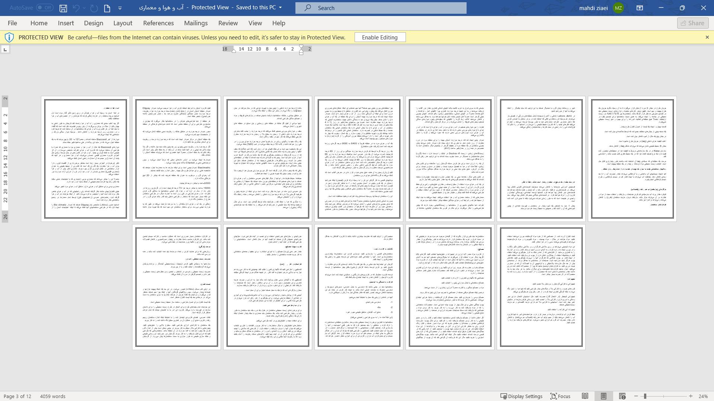Expand Customize Quick Access Toolbar dropdown
This screenshot has width=714, height=401.
(120, 8)
